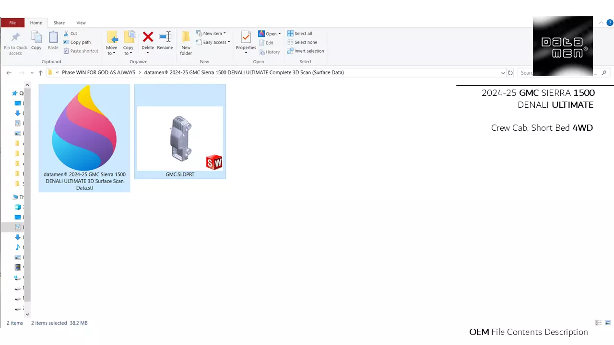614x345 pixels.
Task: Open recent locations dropdown arrow
Action: point(32,73)
